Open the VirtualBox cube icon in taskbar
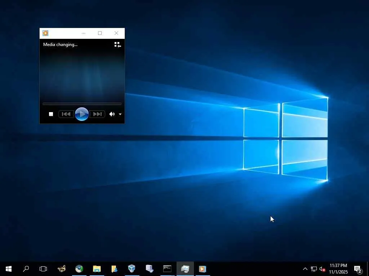The width and height of the screenshot is (369, 276). pyautogui.click(x=132, y=269)
